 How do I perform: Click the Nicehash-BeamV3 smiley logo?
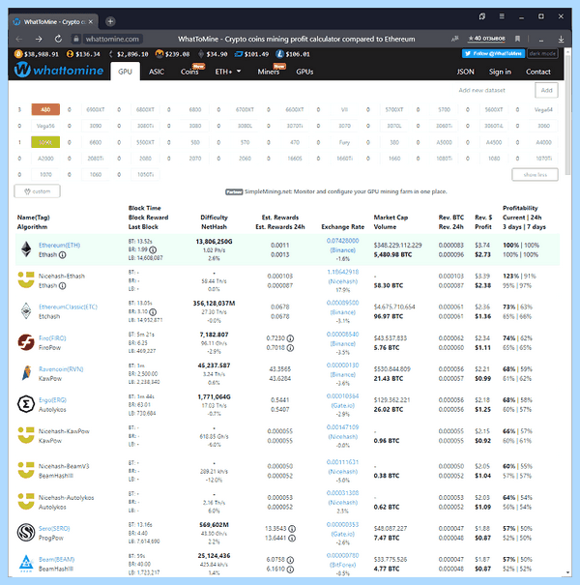tap(26, 470)
